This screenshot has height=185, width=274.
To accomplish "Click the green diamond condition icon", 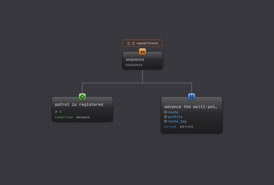I will [82, 97].
